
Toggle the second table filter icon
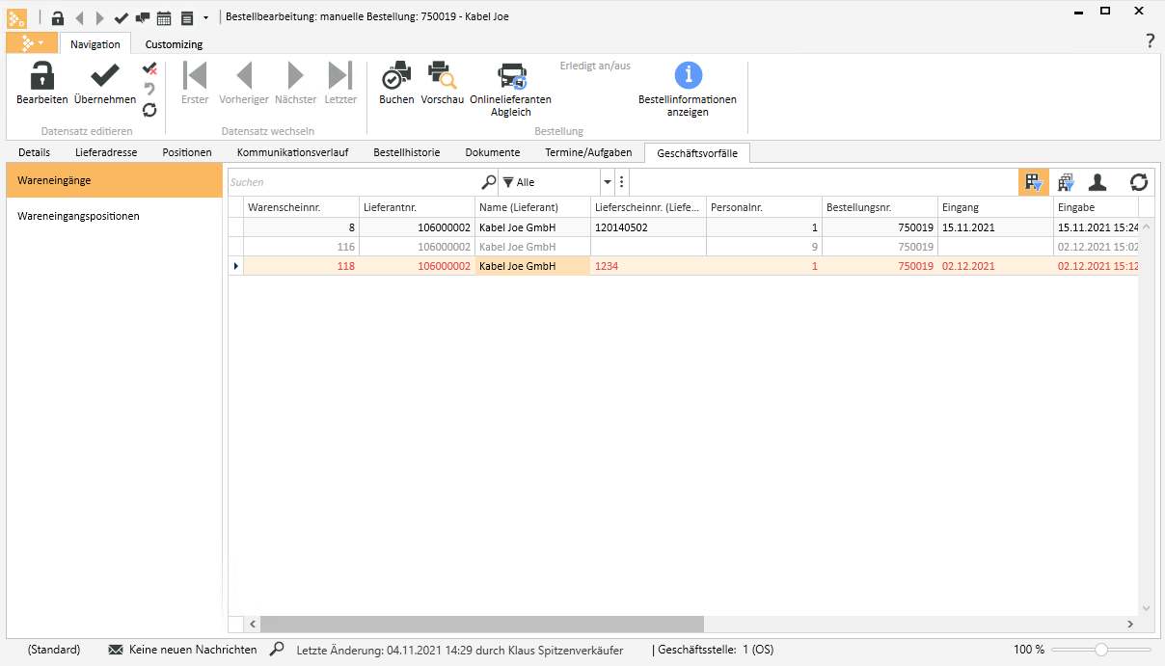[1066, 182]
